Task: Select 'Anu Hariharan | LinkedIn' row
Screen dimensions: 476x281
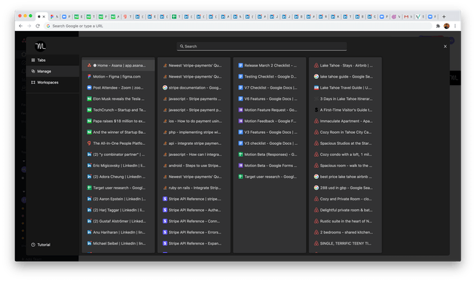Action: 118,232
